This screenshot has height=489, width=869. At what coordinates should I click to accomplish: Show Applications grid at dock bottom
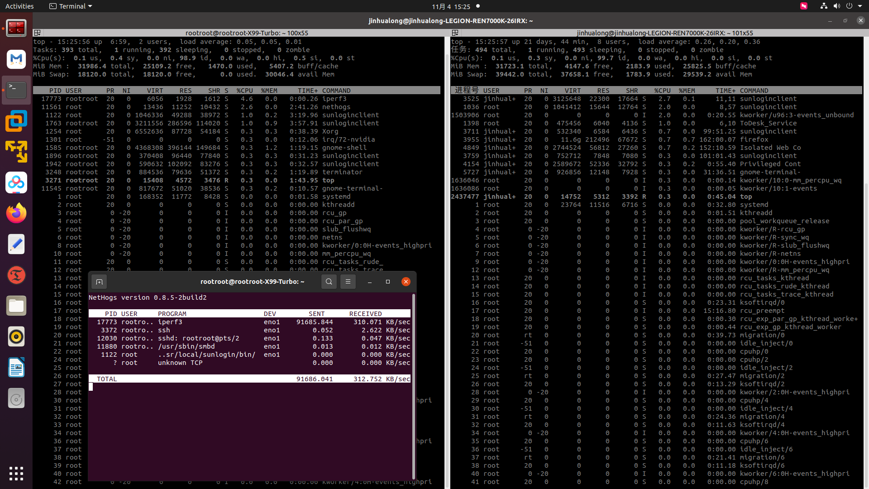(x=16, y=473)
